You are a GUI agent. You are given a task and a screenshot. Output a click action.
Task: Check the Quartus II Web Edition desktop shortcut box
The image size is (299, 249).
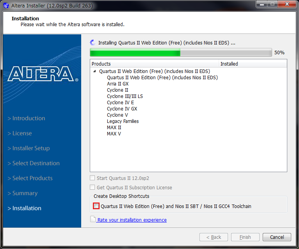(x=96, y=206)
